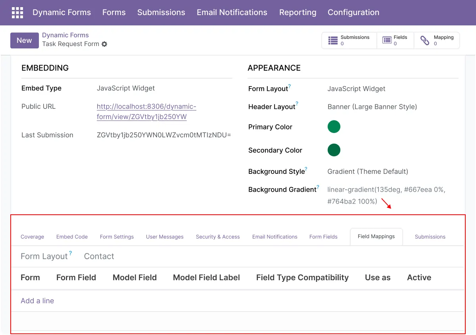Switch to the Security & Access tab
The width and height of the screenshot is (476, 335).
(218, 237)
